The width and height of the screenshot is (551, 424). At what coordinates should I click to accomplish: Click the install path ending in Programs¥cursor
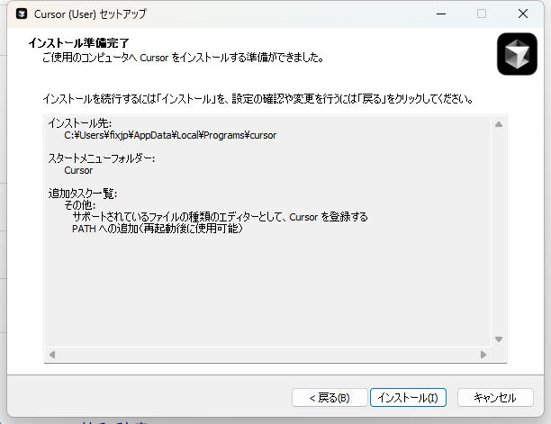coord(170,135)
